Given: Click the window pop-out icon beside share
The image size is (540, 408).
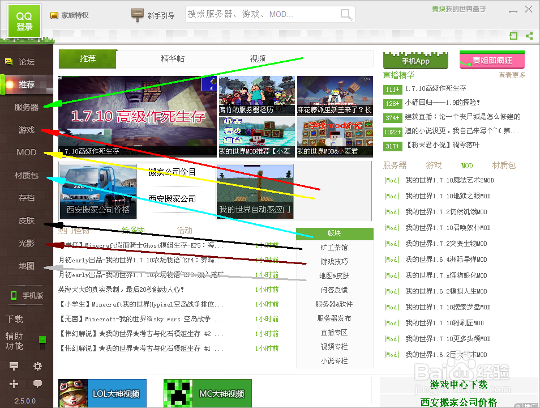Looking at the screenshot, I should point(513,36).
